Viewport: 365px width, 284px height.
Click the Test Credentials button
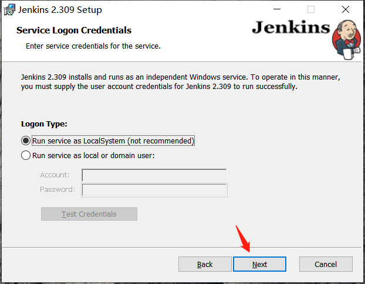coord(89,214)
